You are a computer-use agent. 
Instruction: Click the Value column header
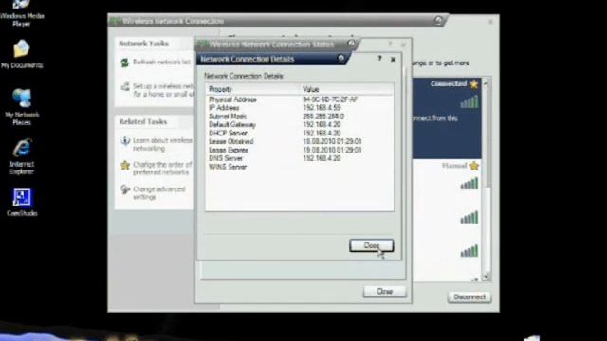coord(347,89)
